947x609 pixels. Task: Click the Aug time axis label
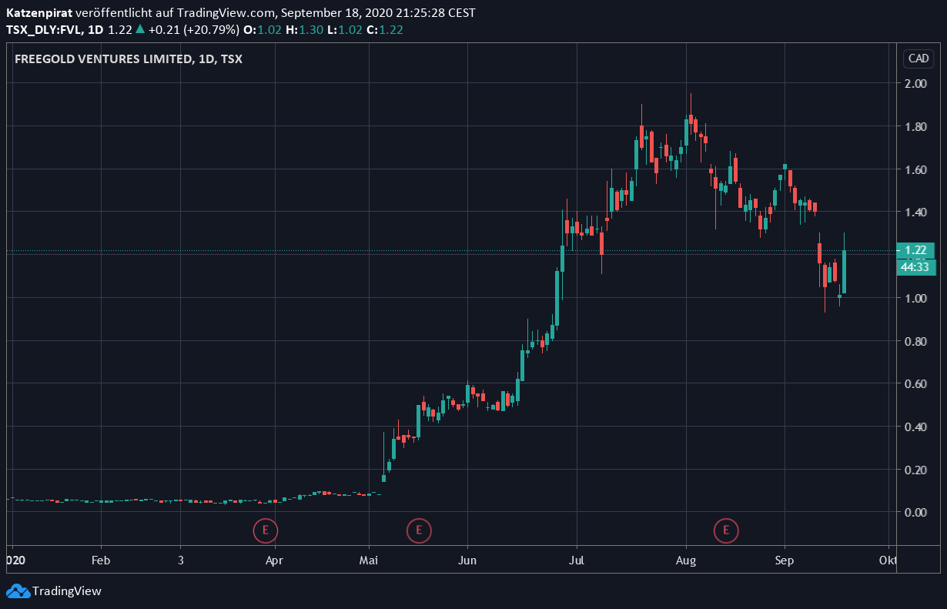point(685,560)
